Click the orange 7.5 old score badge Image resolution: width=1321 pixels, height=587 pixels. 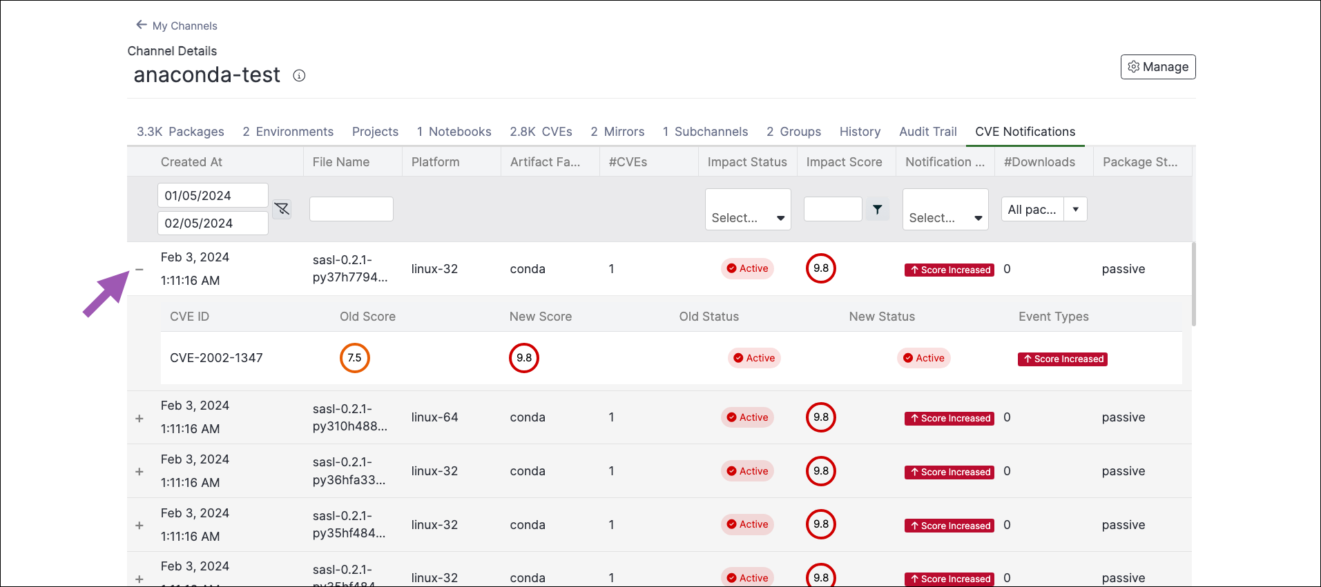click(x=355, y=358)
